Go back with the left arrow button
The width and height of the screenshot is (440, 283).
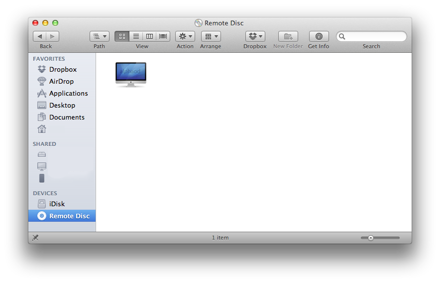pyautogui.click(x=39, y=36)
